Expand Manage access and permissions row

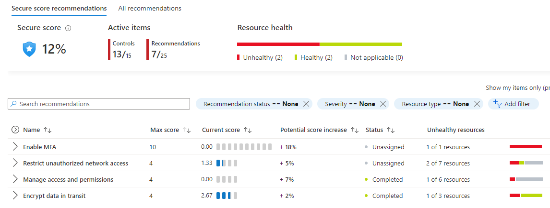(x=15, y=179)
